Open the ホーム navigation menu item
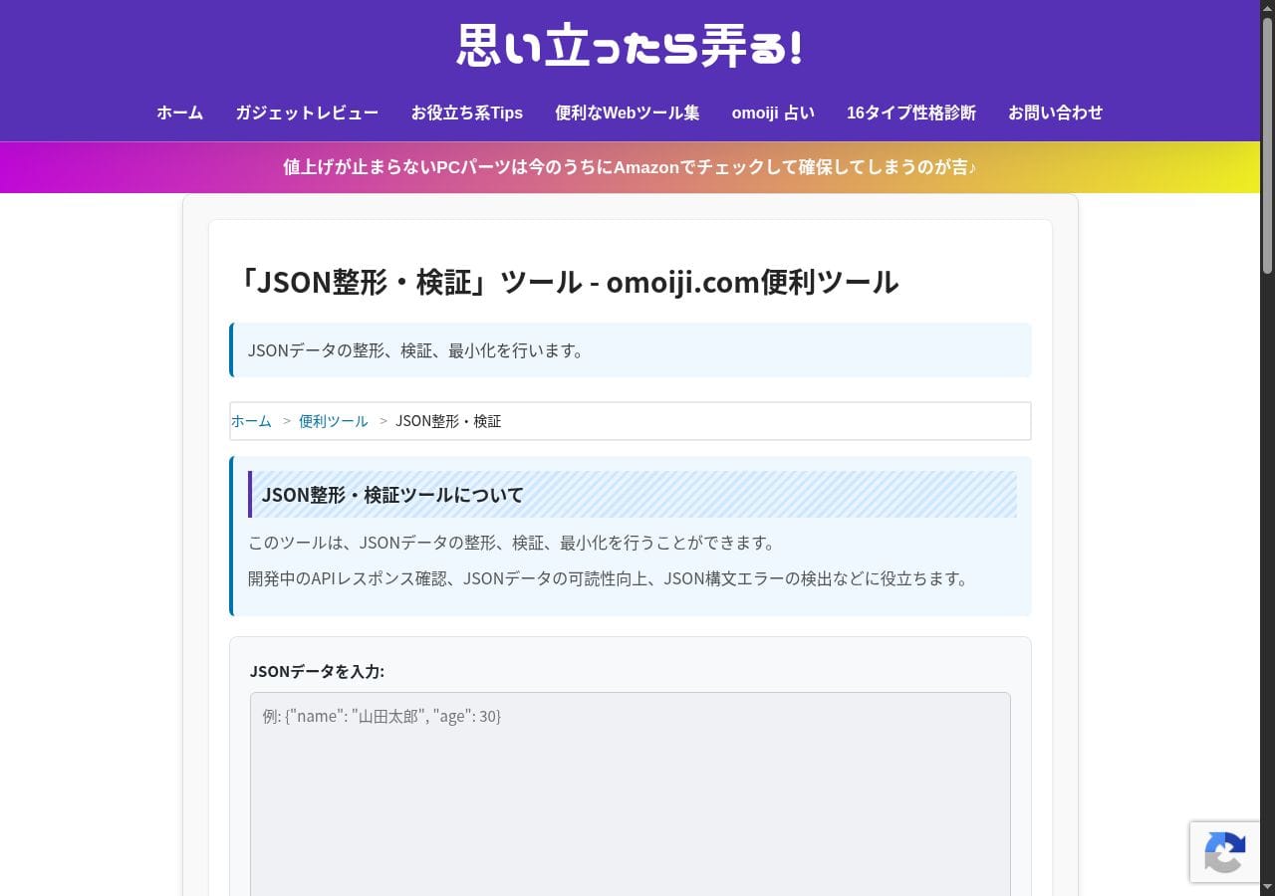The width and height of the screenshot is (1275, 896). pos(180,112)
